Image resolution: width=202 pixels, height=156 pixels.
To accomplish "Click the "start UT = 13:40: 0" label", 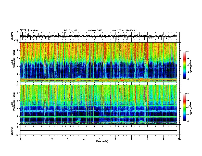I will pyautogui.click(x=123, y=31).
